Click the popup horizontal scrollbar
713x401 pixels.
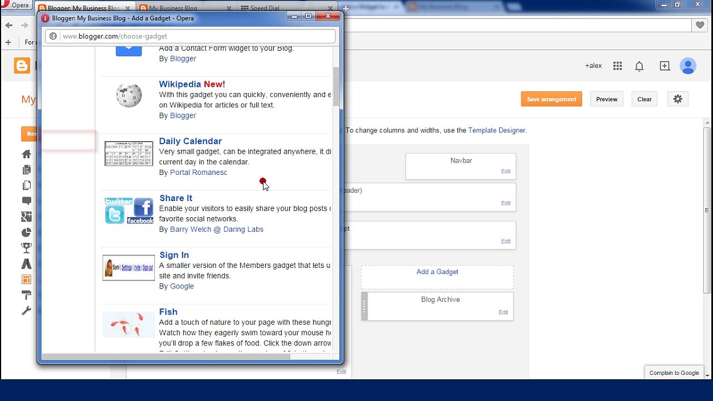pyautogui.click(x=166, y=356)
